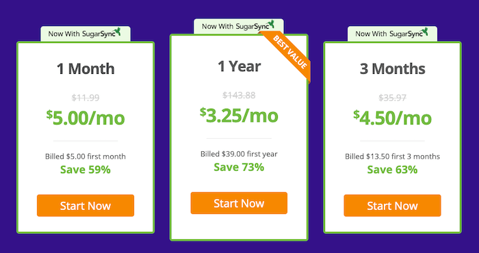Click the orange BEST VALUE ribbon
This screenshot has width=479, height=253.
coord(289,54)
